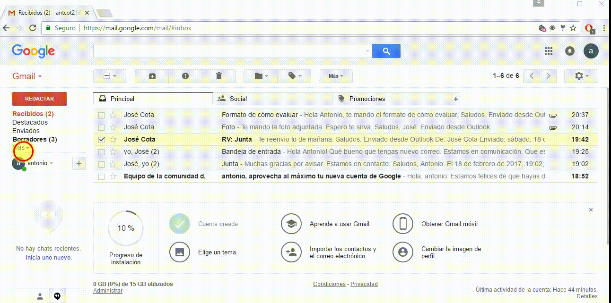
Task: Tick checkbox for Formato de cómo evaluar
Action: click(x=101, y=115)
